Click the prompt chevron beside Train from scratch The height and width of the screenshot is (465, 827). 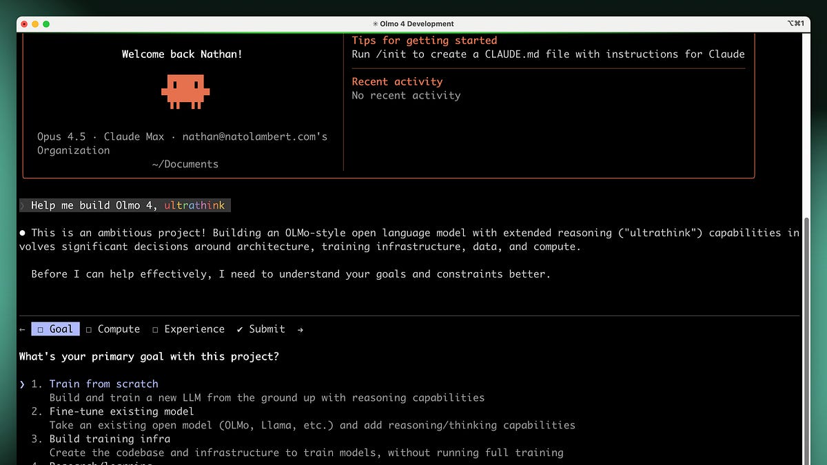coord(22,384)
